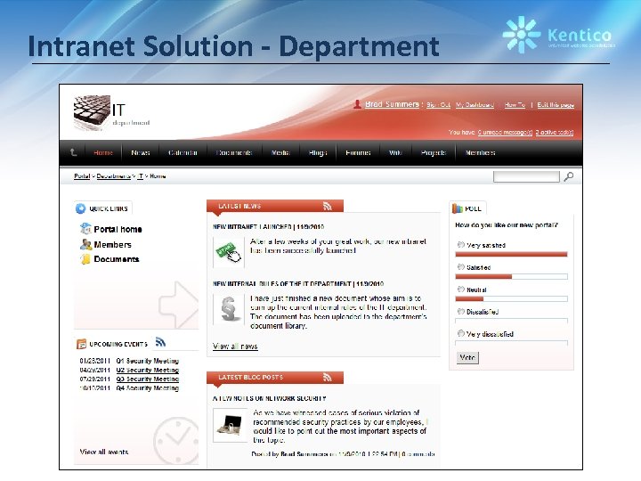Click the Satisfied result bar
The image size is (641, 481).
pyautogui.click(x=511, y=276)
